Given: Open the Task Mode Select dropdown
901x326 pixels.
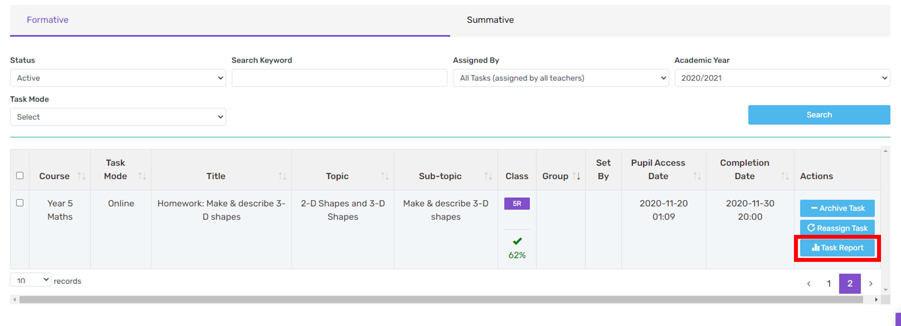Looking at the screenshot, I should 118,117.
